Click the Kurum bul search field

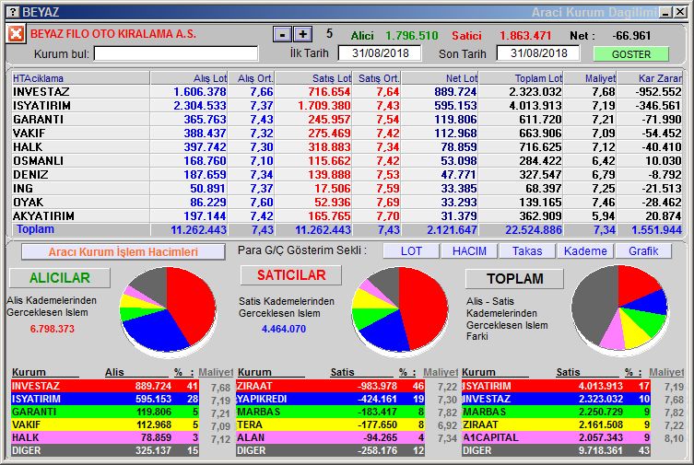176,54
